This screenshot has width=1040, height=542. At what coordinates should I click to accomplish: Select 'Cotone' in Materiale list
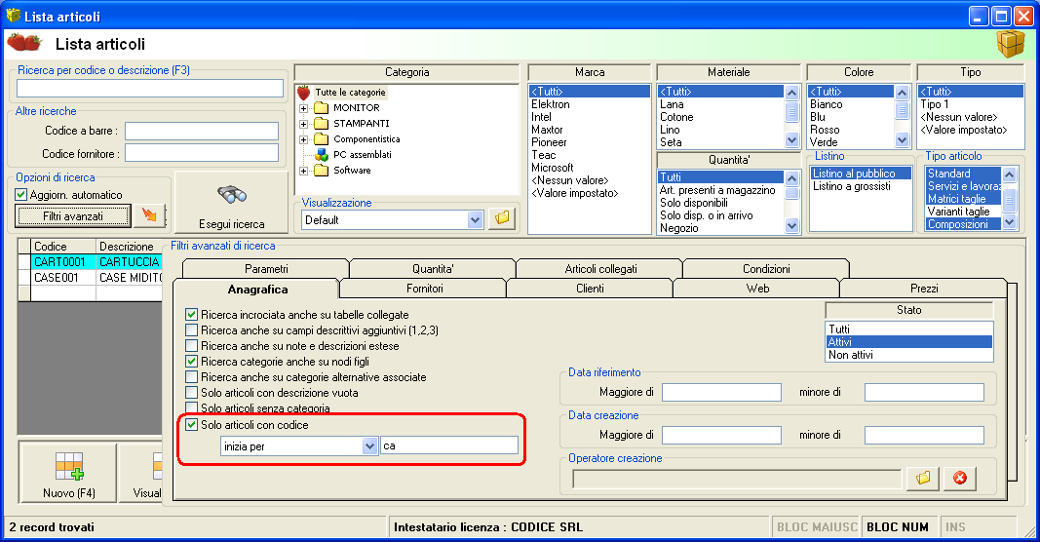pos(720,117)
